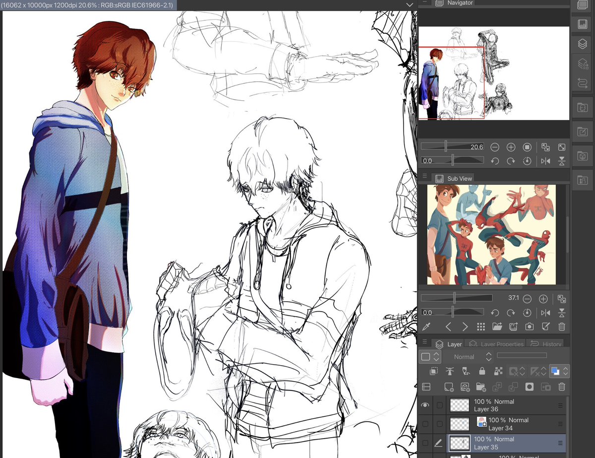Show previous Sub View image
Viewport: 595px width, 458px height.
[x=448, y=327]
